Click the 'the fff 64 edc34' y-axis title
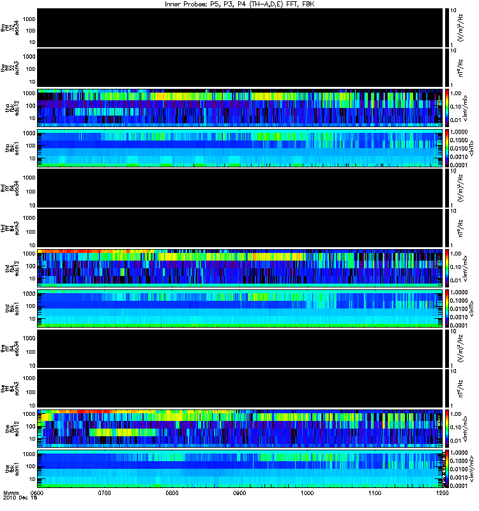The height and width of the screenshot is (511, 479). (10, 348)
